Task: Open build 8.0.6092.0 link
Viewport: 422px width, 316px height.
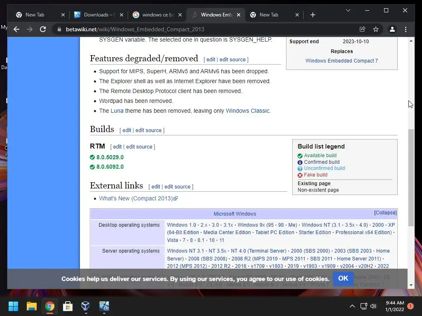Action: click(x=110, y=167)
